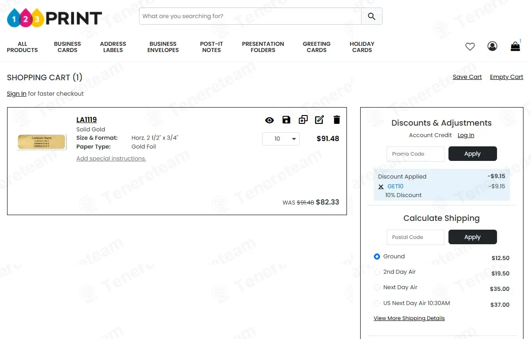Click the $91.48 item price

(x=328, y=139)
